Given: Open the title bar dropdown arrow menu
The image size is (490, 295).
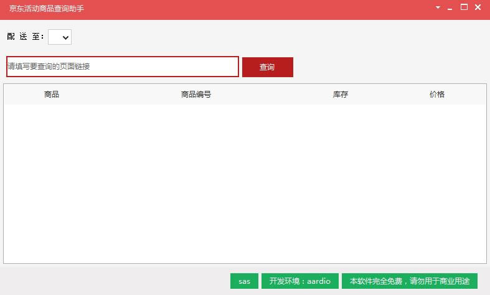Looking at the screenshot, I should click(x=438, y=7).
